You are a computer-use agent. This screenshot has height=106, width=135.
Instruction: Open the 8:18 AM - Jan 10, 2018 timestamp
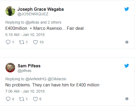point(25,35)
